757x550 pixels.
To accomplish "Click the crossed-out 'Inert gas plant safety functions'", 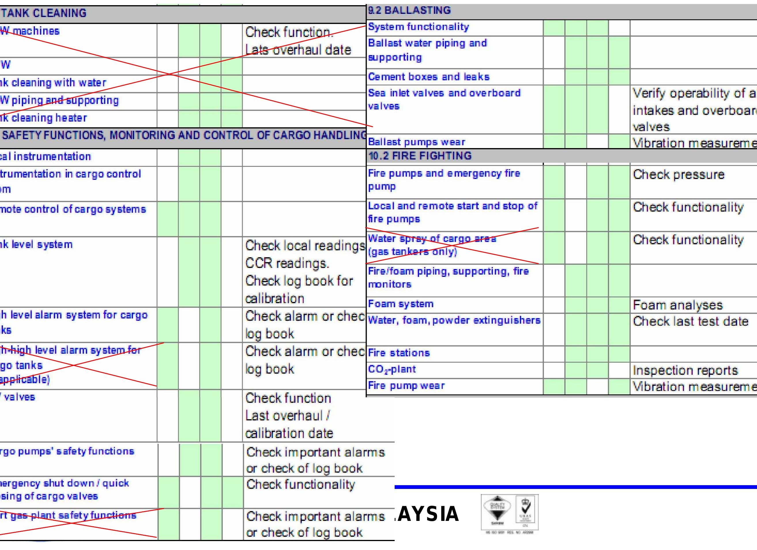I will 68,515.
